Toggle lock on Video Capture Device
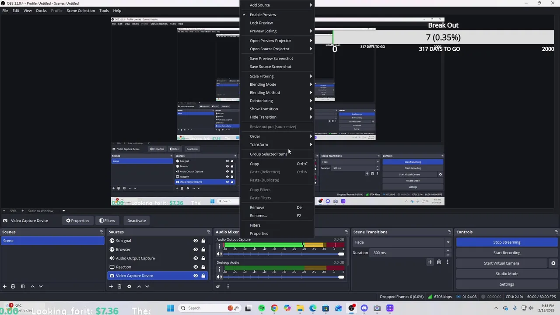560x315 pixels. (x=203, y=276)
